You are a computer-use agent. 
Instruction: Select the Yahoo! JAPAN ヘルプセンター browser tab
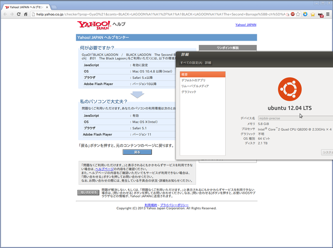[x=26, y=7]
